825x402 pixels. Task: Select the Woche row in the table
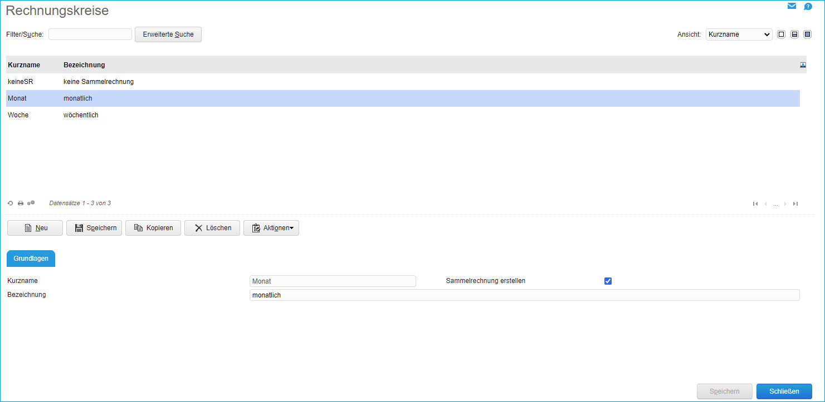18,115
